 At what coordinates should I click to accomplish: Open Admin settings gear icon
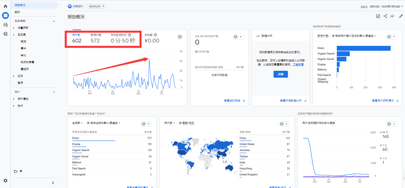pos(5,181)
